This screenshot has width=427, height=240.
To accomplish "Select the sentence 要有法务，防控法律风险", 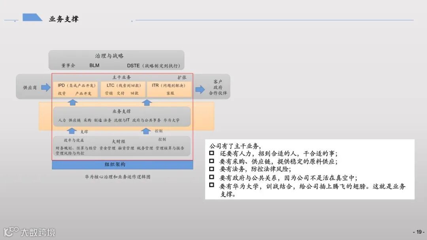I will click(255, 169).
